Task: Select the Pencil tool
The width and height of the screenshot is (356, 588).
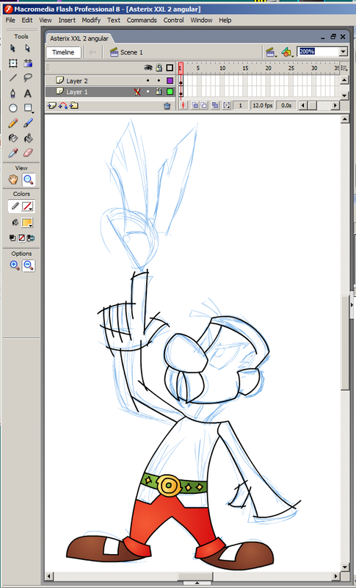Action: coord(12,123)
